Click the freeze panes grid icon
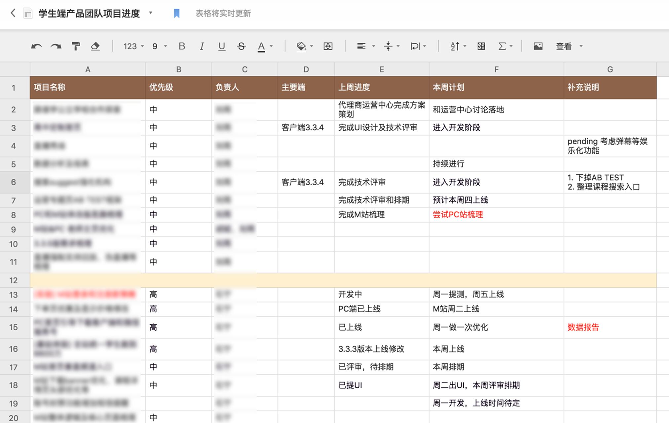Viewport: 669px width, 423px height. [481, 46]
